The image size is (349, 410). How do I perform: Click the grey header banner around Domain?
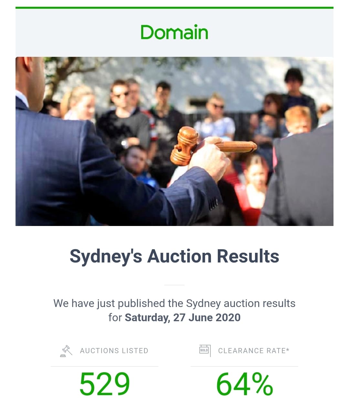tap(174, 33)
